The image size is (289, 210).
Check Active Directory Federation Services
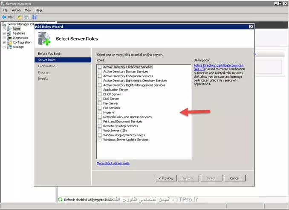tap(100, 76)
